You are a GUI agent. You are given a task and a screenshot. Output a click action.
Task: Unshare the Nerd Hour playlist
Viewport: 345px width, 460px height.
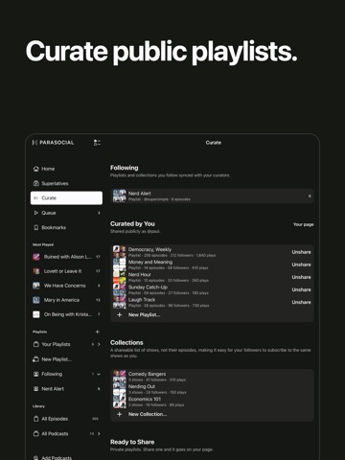[x=301, y=277]
